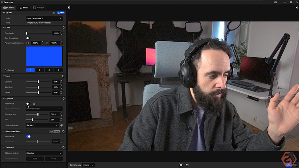Open the Réduction de bruit dropdown
The width and height of the screenshot is (299, 168).
pos(44,153)
